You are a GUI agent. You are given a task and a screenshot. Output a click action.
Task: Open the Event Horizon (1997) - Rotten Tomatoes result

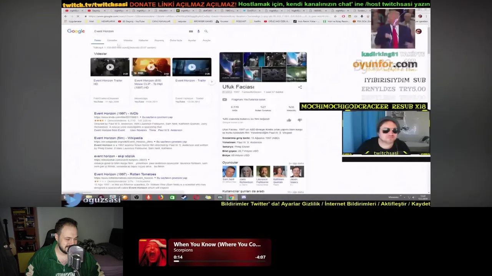(125, 174)
